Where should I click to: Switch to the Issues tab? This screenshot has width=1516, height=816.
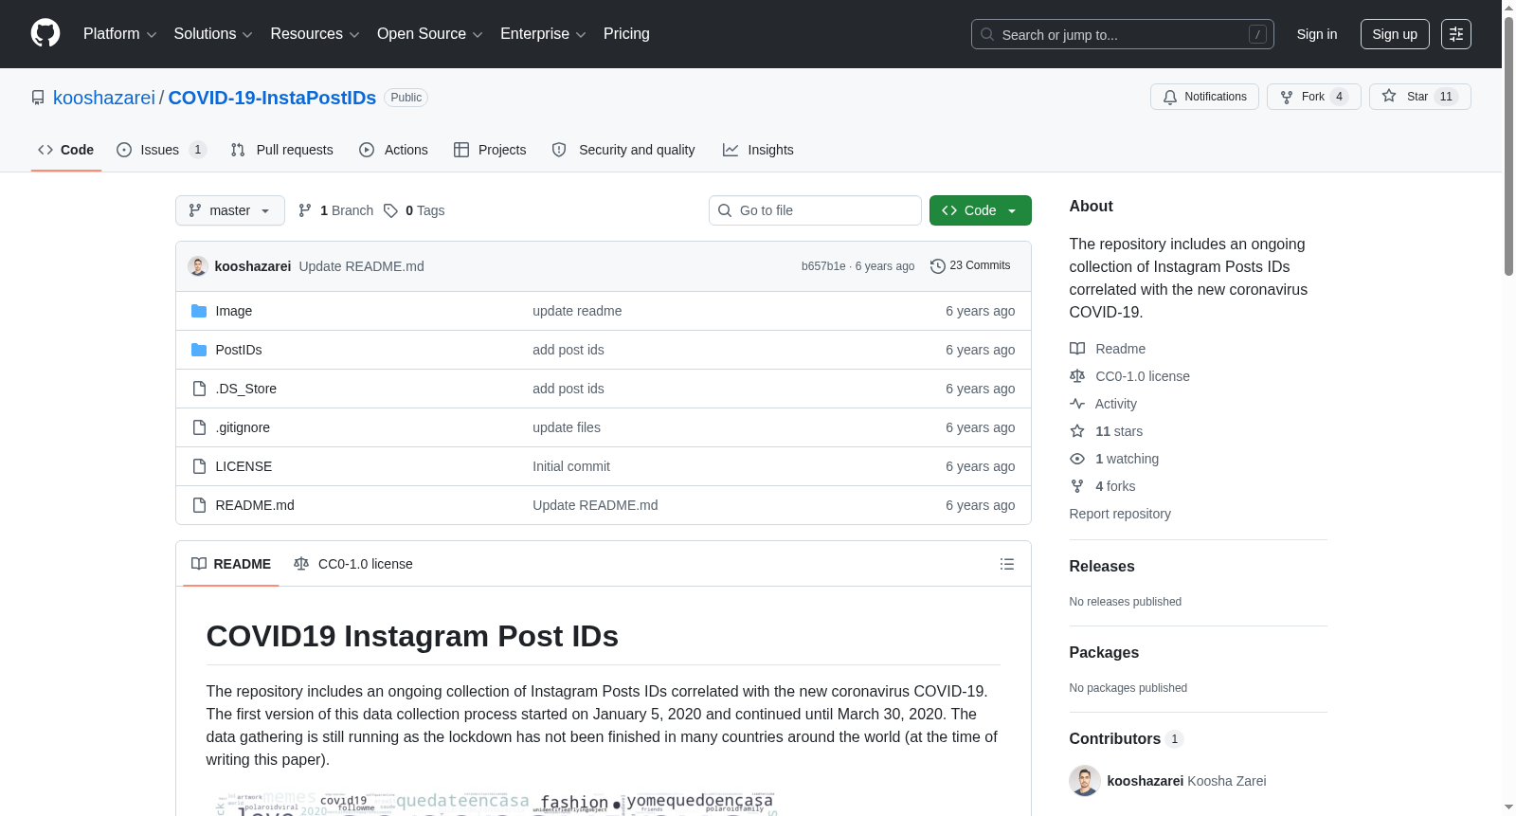[x=161, y=150]
